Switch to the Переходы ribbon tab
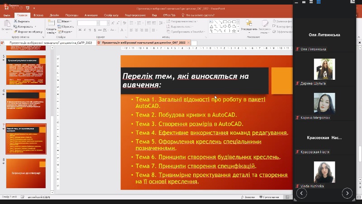Screen dimensions: 362x204 coord(72,15)
